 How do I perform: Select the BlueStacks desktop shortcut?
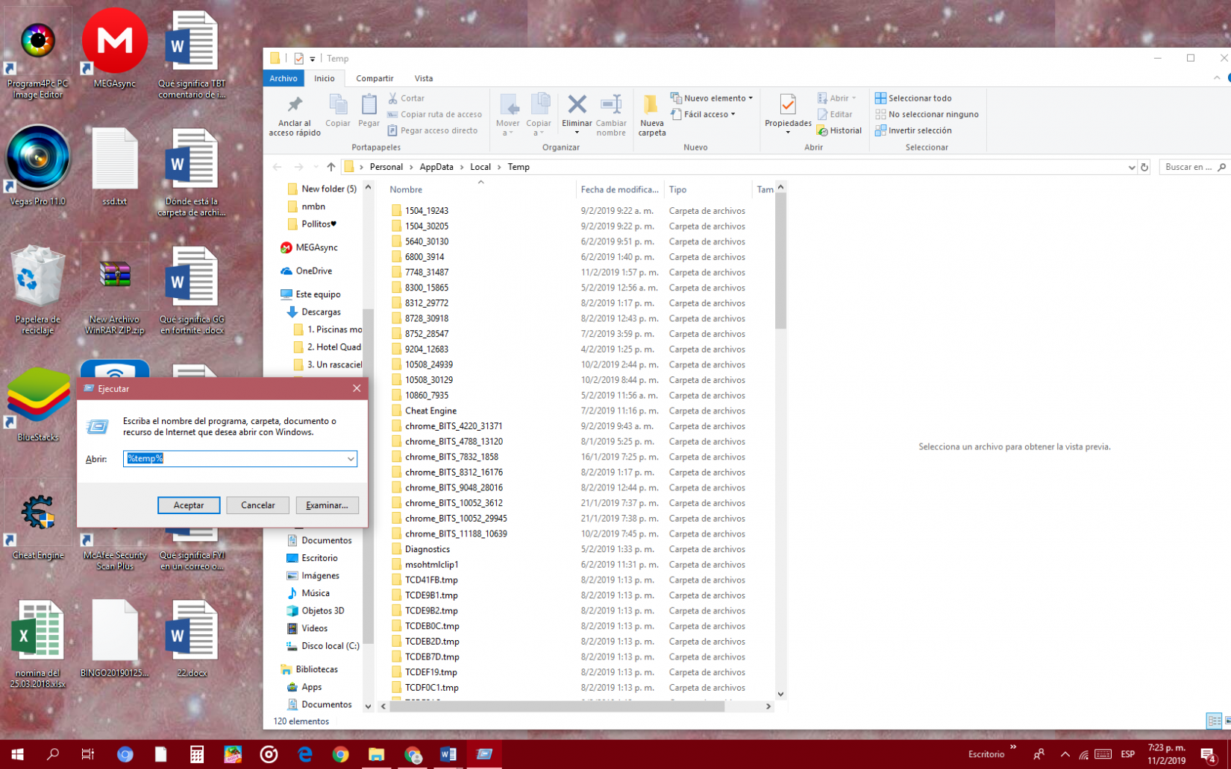point(37,404)
